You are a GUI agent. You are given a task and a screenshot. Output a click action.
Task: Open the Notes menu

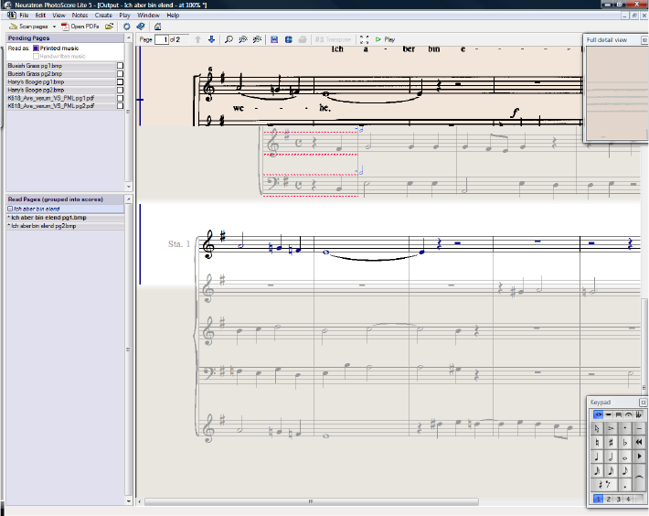[80, 16]
